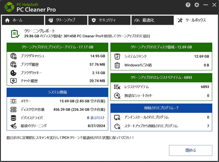Viewport: 219px width, 162px height.
Task: Click the Windows recycle bin trash icon
Action: coord(117,65)
